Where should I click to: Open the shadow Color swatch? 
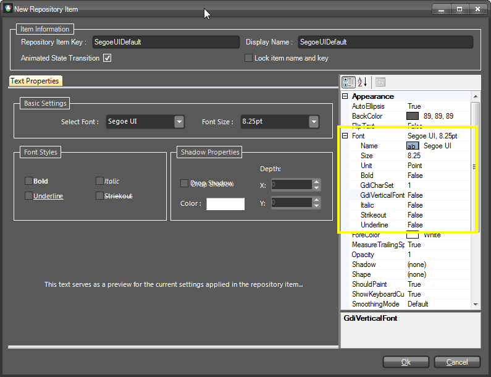click(225, 204)
